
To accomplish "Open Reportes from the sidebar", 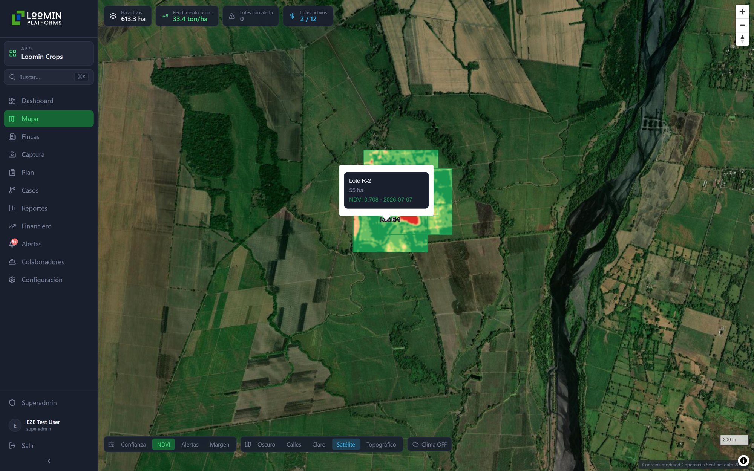I will pos(49,208).
